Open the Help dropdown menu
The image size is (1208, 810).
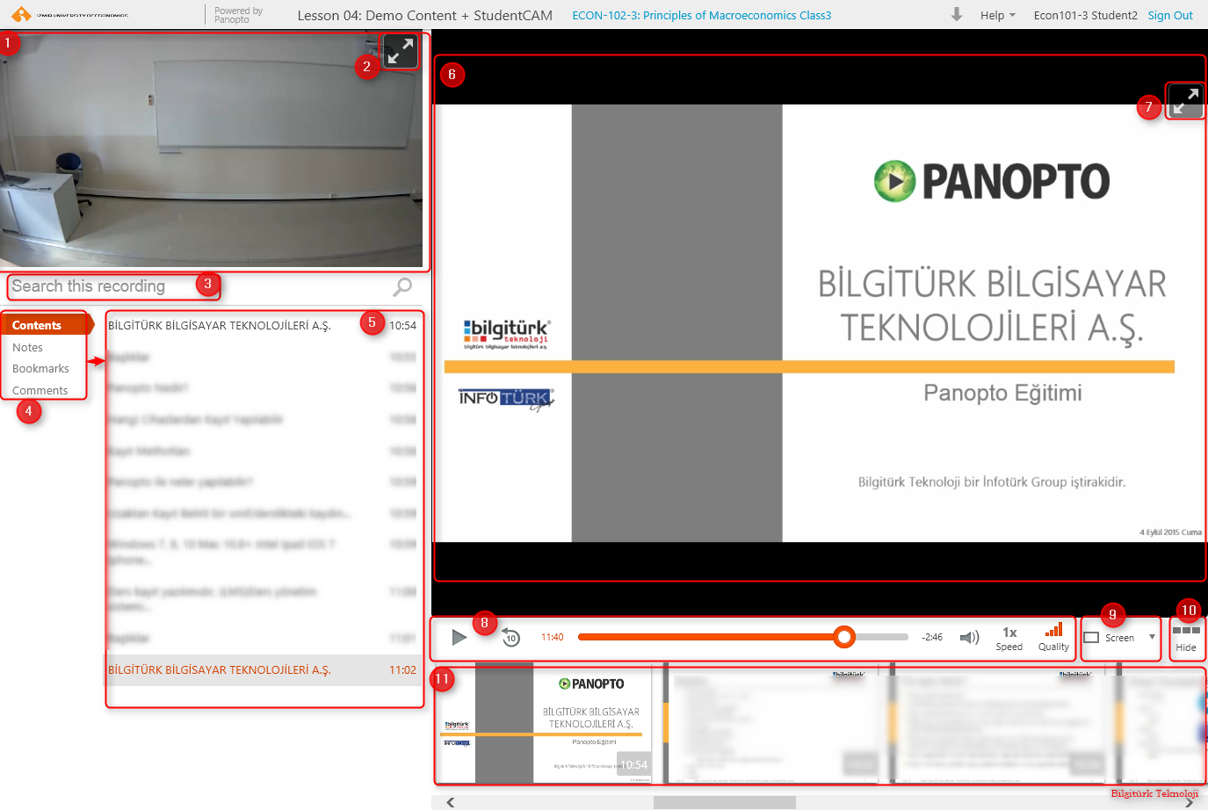[x=998, y=15]
